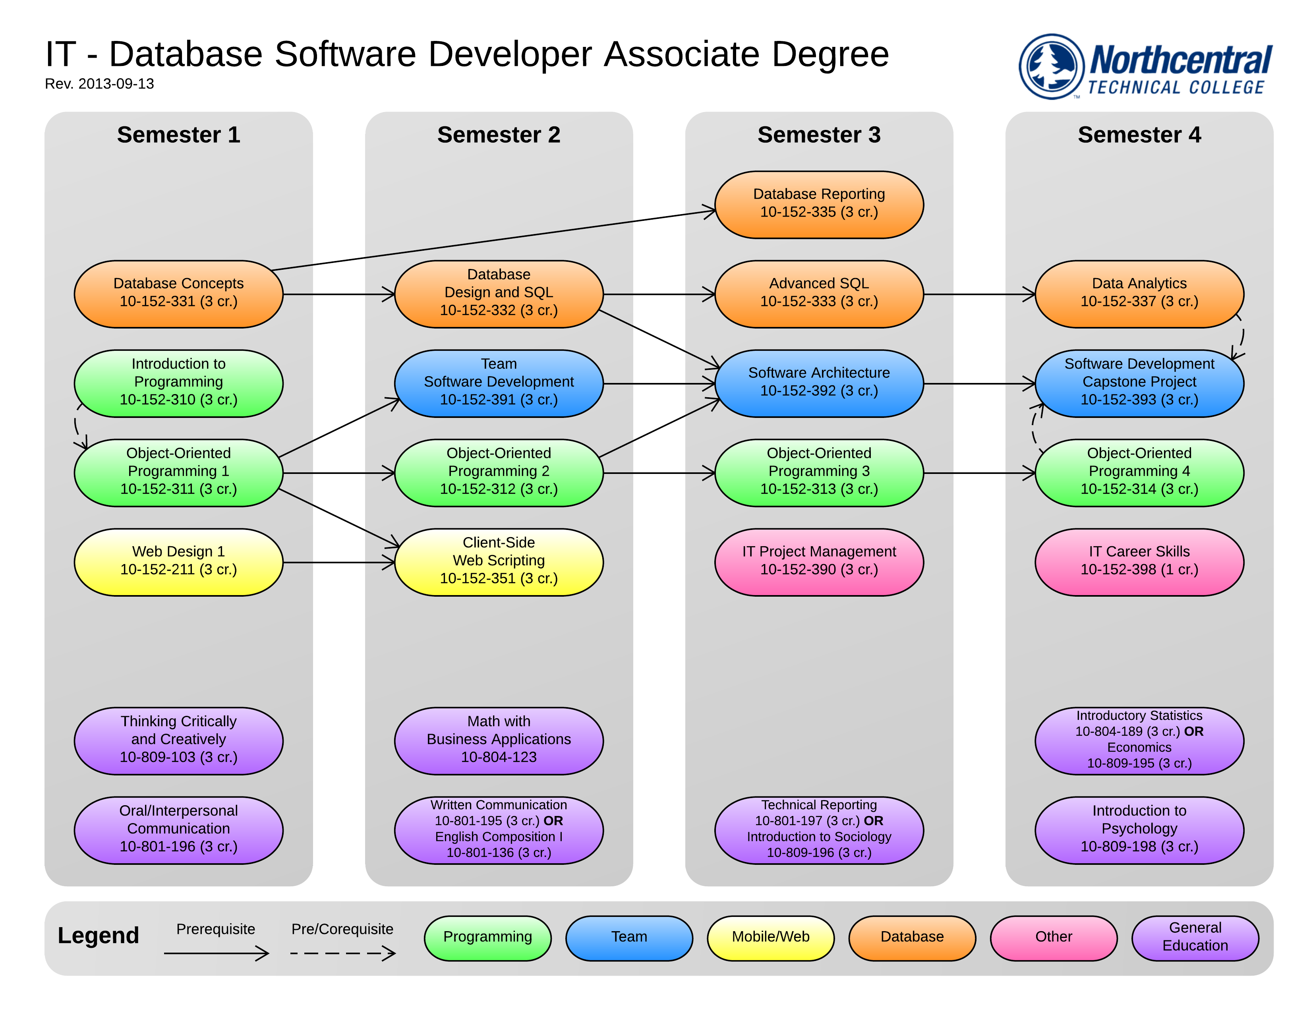This screenshot has height=1013, width=1311.
Task: Select the General Education legend swatch
Action: pyautogui.click(x=1195, y=938)
